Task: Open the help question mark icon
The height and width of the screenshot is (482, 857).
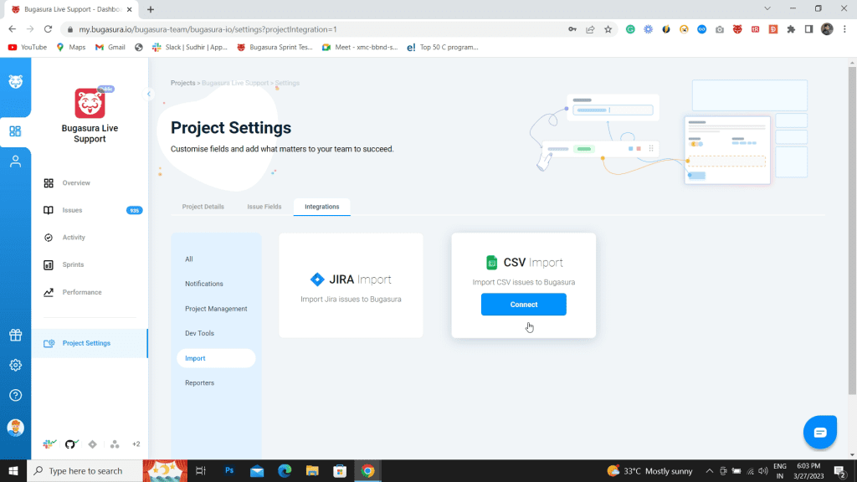Action: [15, 395]
